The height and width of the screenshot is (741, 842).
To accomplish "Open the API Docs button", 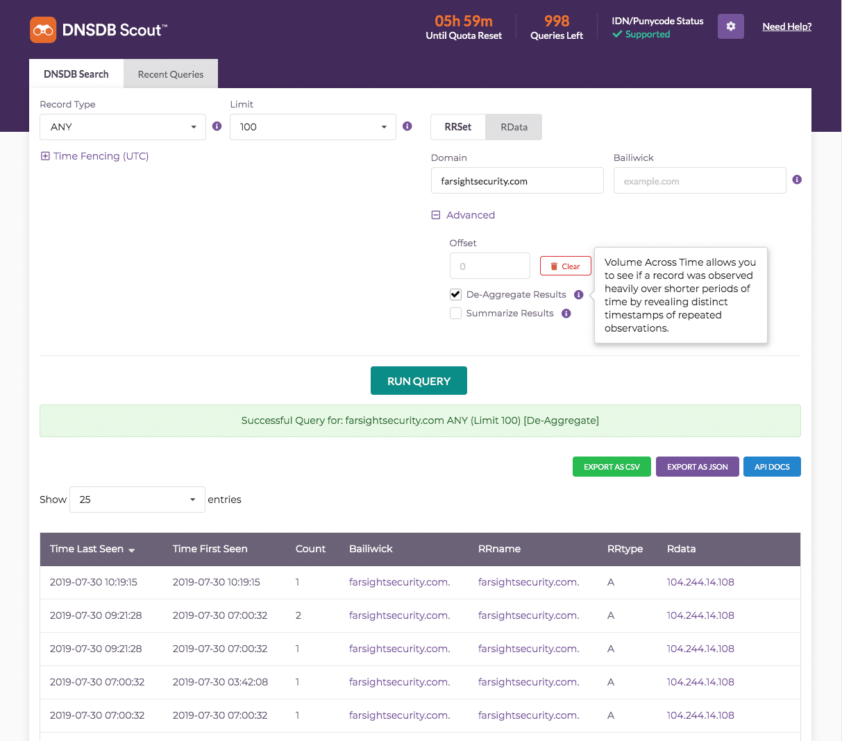I will tap(772, 467).
